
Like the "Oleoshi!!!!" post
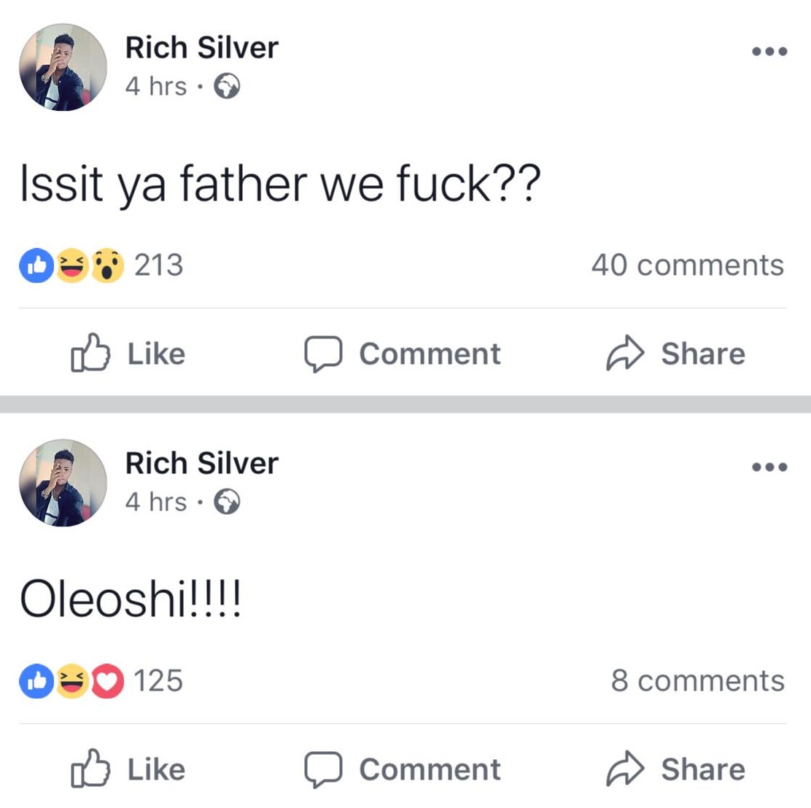tap(129, 769)
